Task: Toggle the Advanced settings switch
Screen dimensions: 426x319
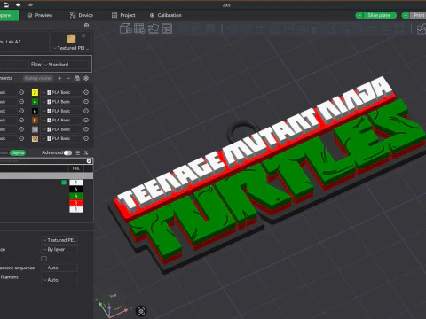Action: [67, 152]
